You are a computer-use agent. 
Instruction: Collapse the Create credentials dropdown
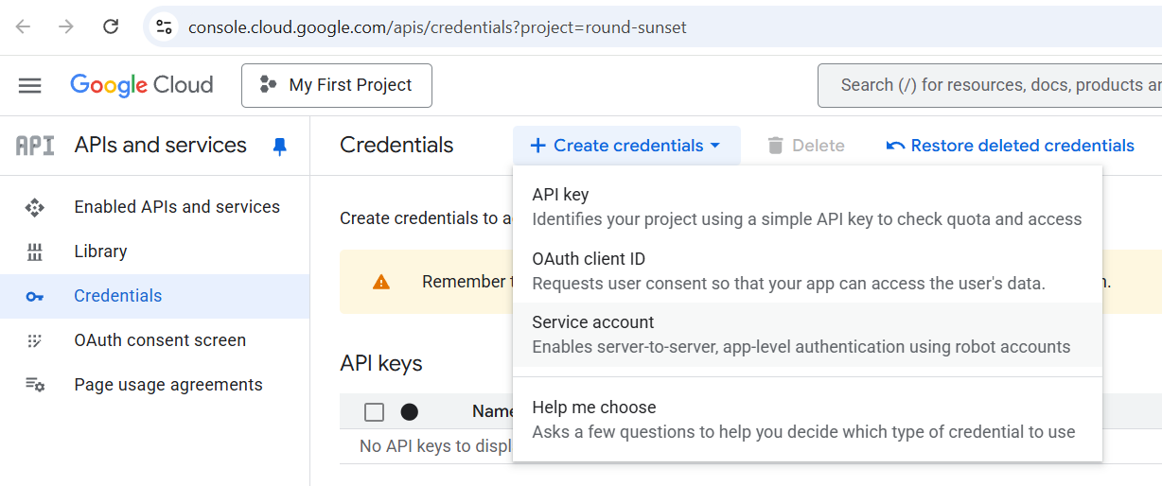[626, 146]
